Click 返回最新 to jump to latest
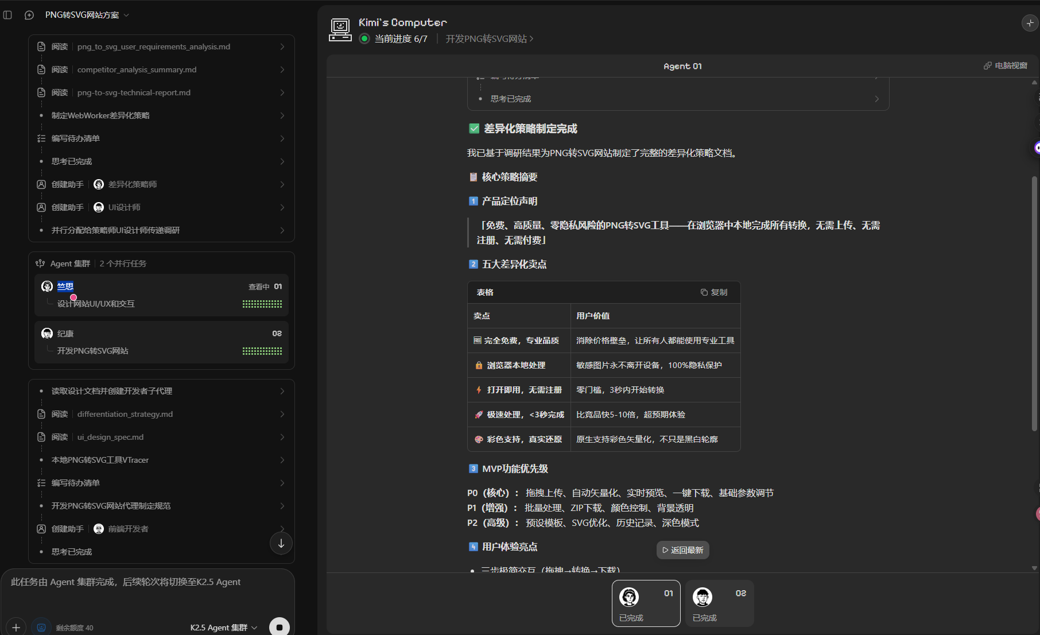 coord(682,550)
